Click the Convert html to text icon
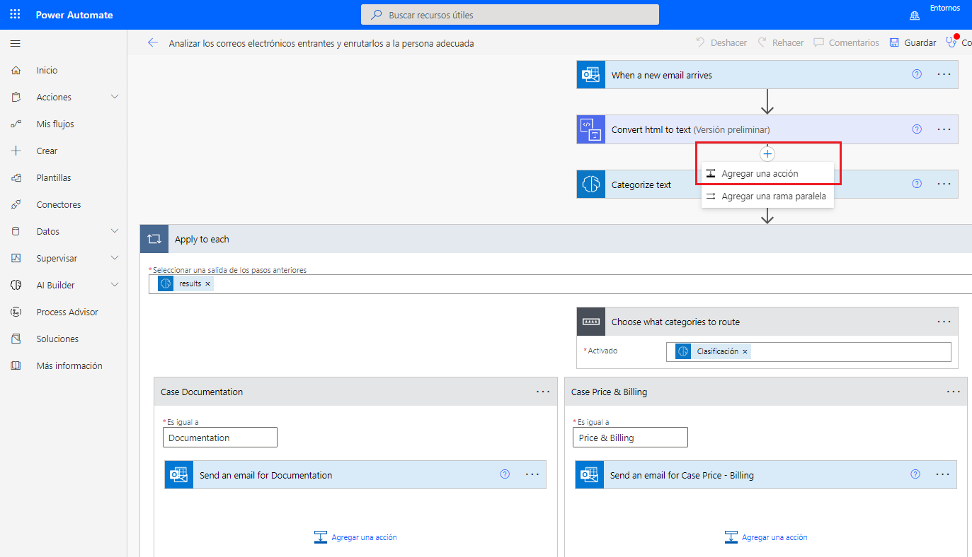The image size is (972, 557). click(591, 130)
